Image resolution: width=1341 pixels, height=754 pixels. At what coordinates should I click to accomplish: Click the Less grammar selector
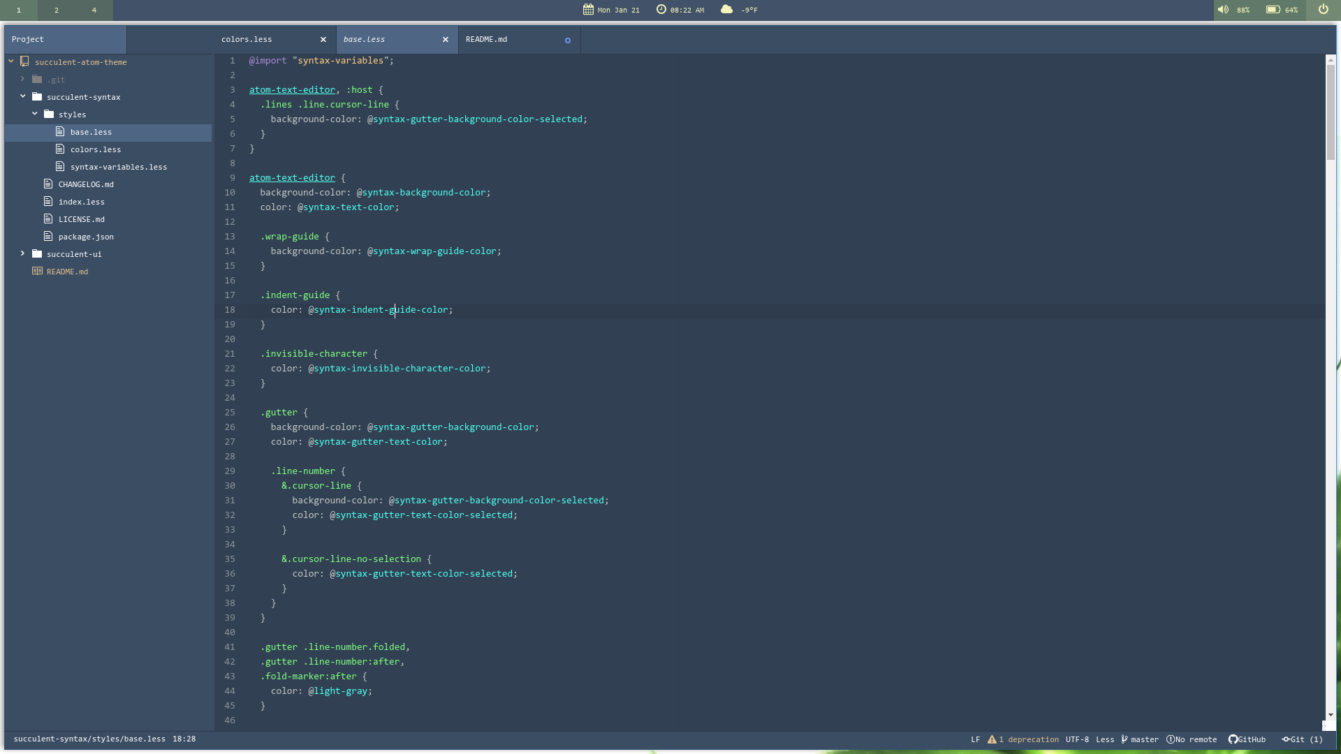(1105, 739)
